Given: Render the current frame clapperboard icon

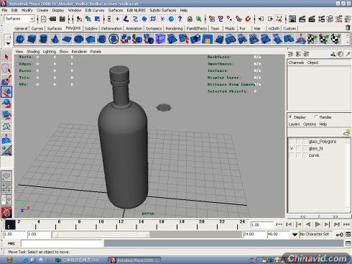Looking at the screenshot, I should [302, 19].
